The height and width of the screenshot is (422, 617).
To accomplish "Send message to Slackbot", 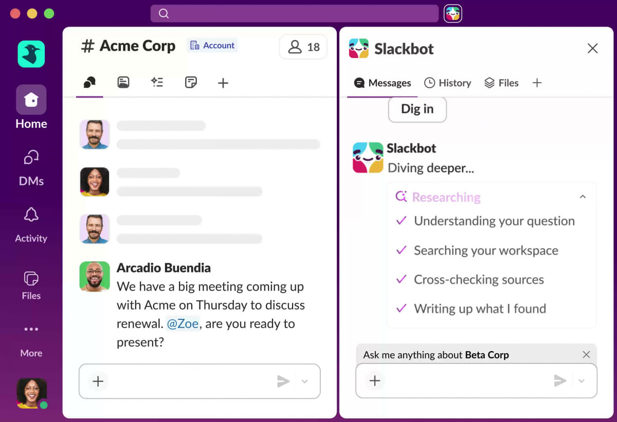I will [x=560, y=380].
